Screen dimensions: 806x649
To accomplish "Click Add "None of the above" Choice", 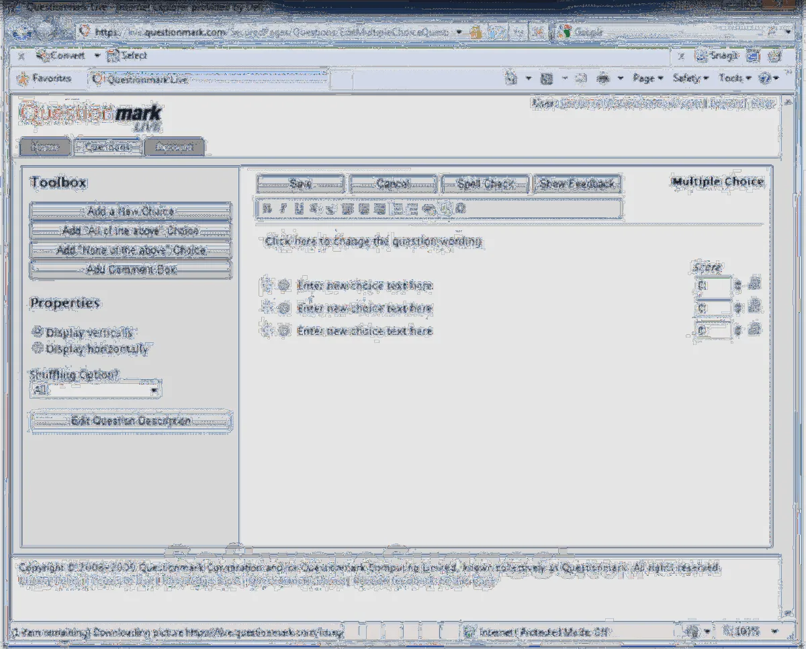I will (x=130, y=250).
